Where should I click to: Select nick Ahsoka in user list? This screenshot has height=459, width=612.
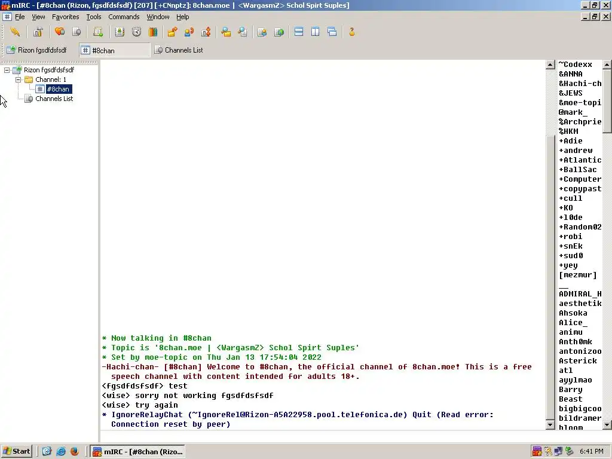click(x=573, y=313)
